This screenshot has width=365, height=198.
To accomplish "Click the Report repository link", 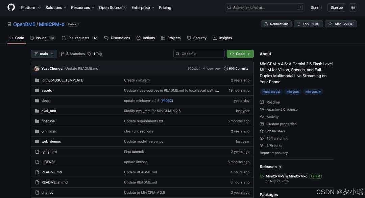I will click(x=273, y=153).
